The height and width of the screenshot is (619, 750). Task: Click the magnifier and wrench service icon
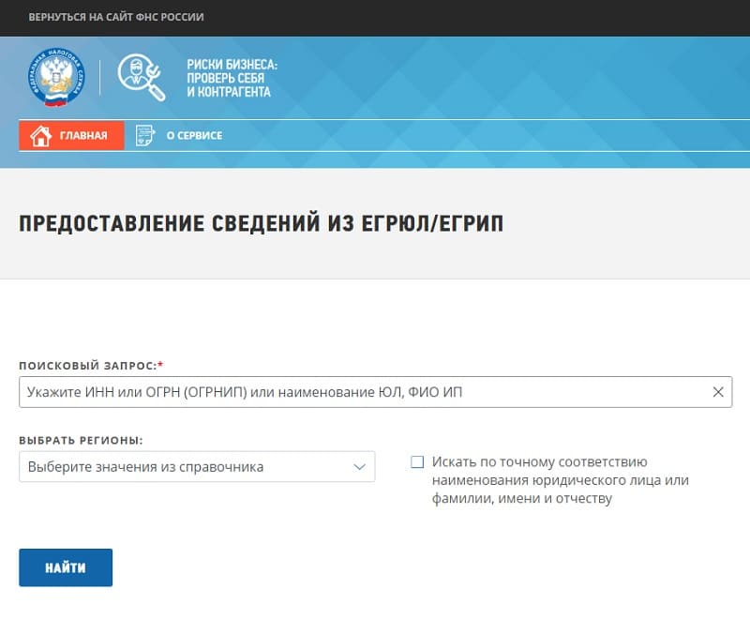(x=142, y=78)
